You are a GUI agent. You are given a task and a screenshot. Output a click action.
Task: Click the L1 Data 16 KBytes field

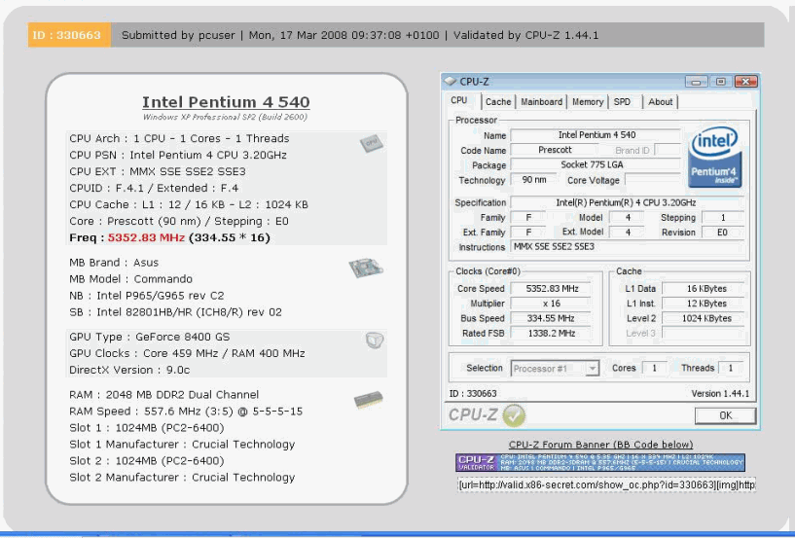coord(704,289)
